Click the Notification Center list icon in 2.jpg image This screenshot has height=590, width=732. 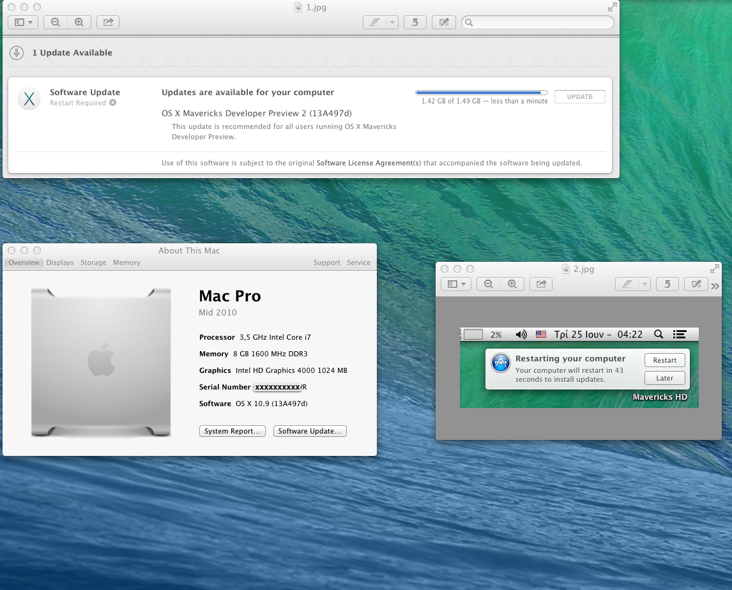pyautogui.click(x=679, y=334)
